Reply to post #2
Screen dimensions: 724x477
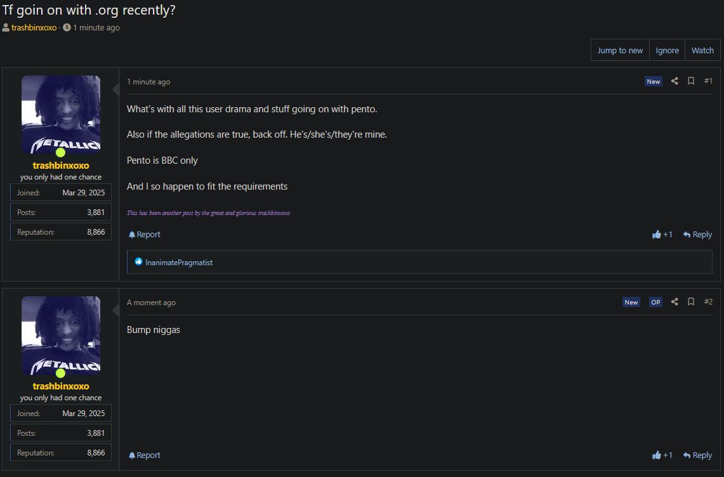click(697, 455)
